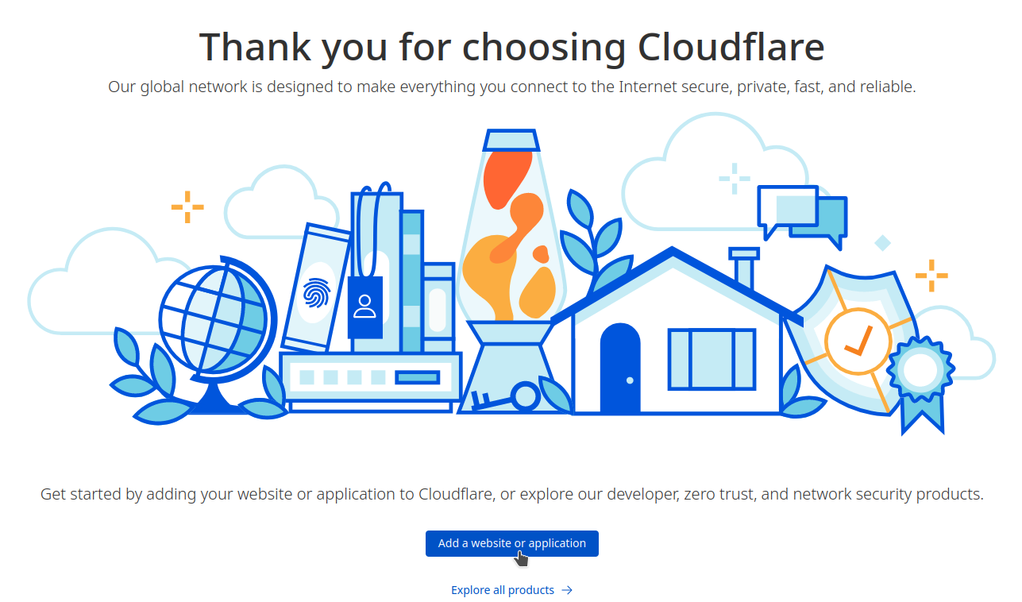Click the global network description text
Screen dimensions: 1022x602
[x=511, y=87]
